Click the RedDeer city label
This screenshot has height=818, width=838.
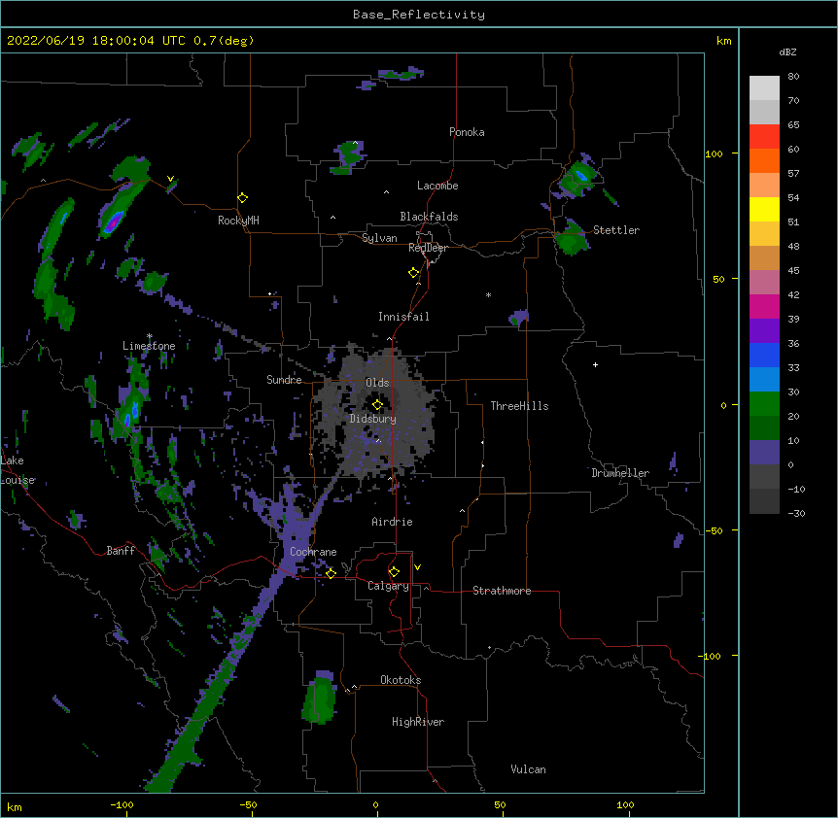click(x=428, y=248)
